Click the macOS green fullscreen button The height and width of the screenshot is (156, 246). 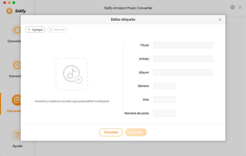pyautogui.click(x=14, y=2)
